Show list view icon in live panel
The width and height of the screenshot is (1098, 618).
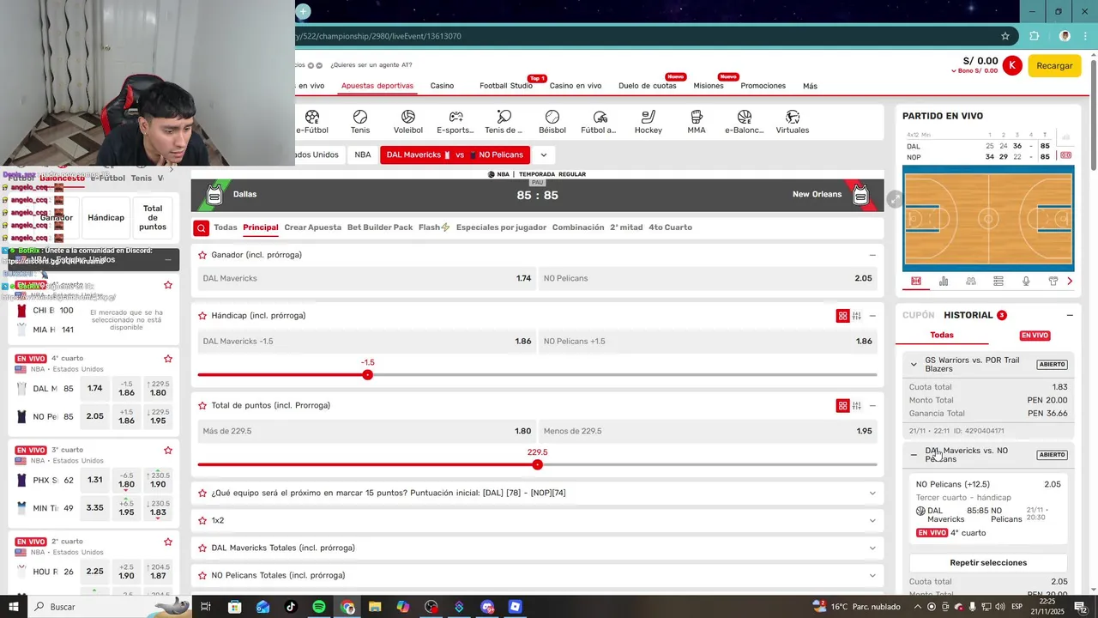(998, 282)
